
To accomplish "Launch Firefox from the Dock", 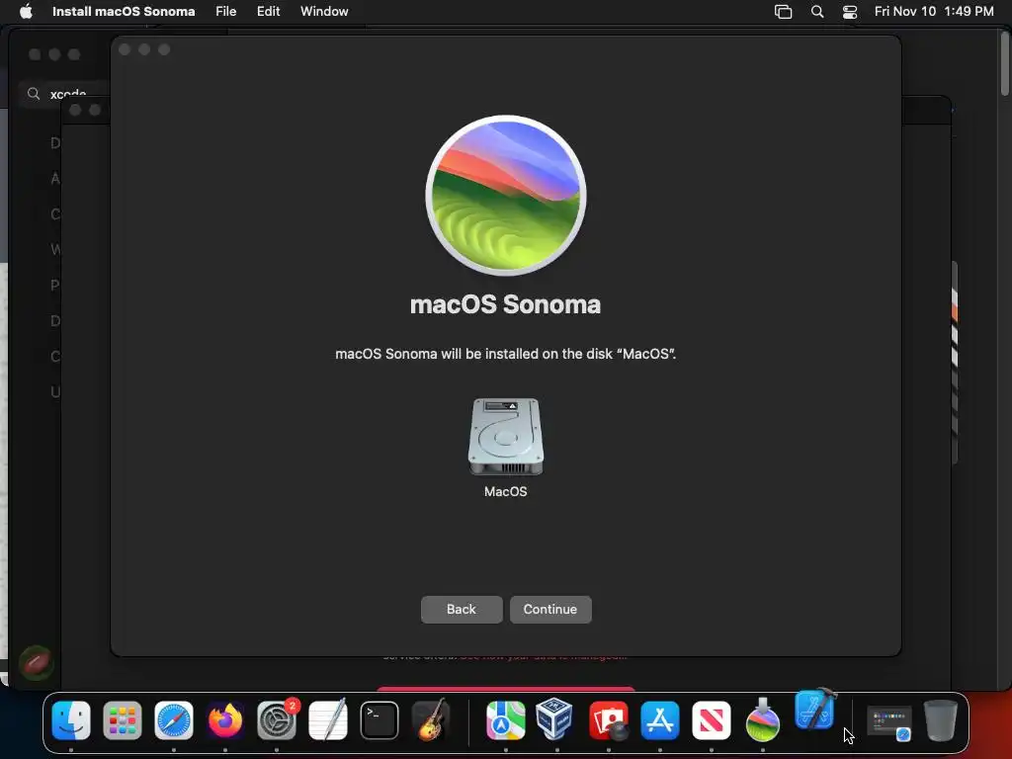I will coord(225,720).
